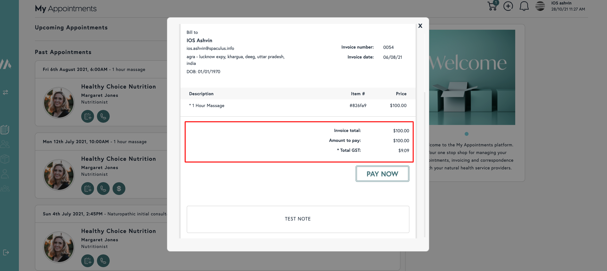Click the logout icon in sidebar
607x271 pixels.
pos(6,252)
